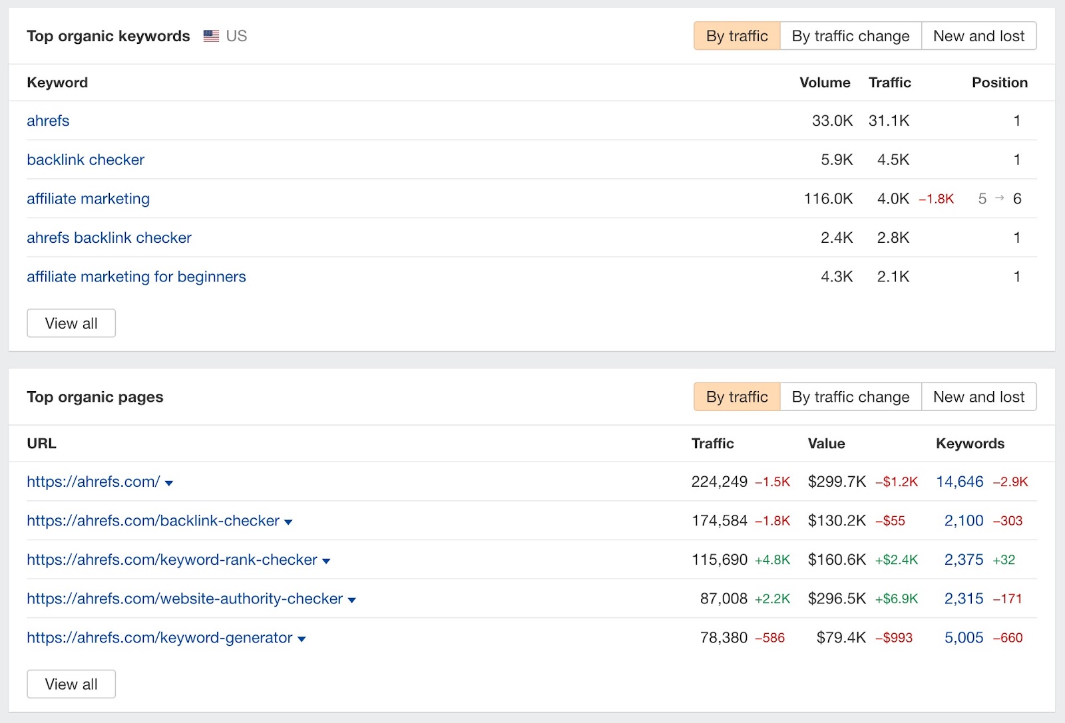Viewport: 1065px width, 723px height.
Task: Switch keywords view to By traffic change
Action: [x=850, y=36]
